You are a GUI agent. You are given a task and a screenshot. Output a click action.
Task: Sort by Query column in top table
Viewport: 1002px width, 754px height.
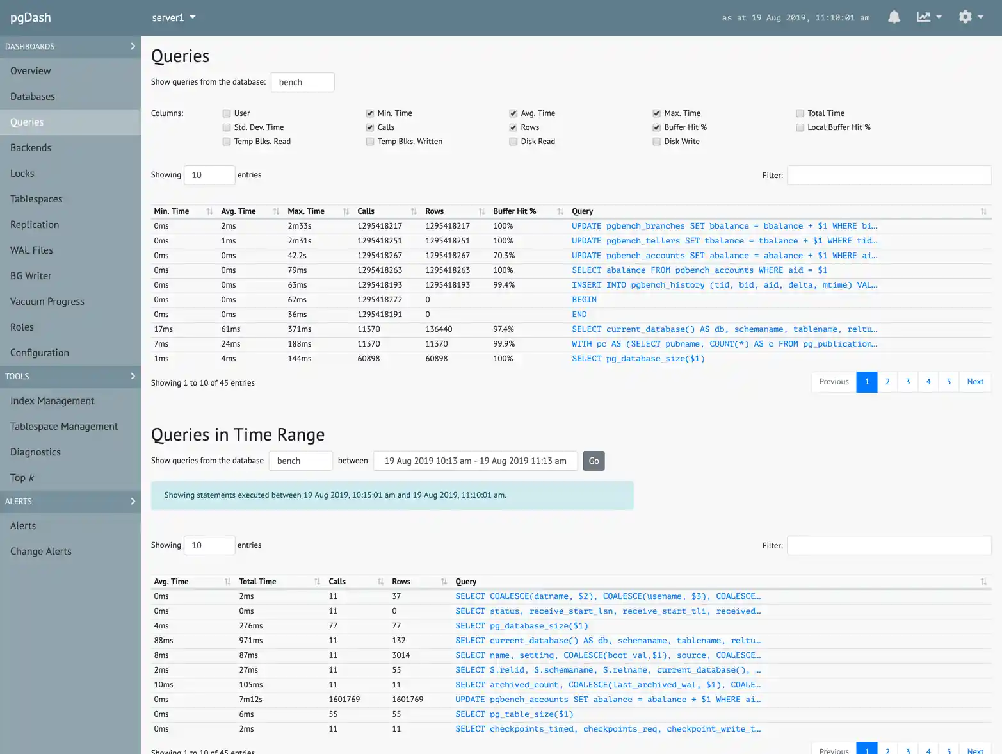point(983,211)
